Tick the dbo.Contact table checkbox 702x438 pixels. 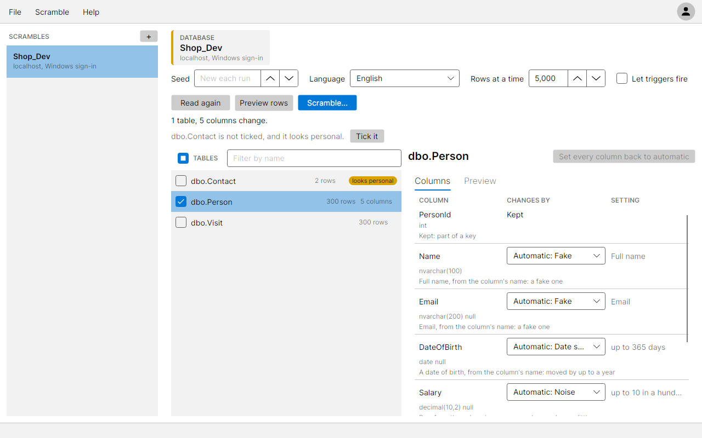(181, 181)
